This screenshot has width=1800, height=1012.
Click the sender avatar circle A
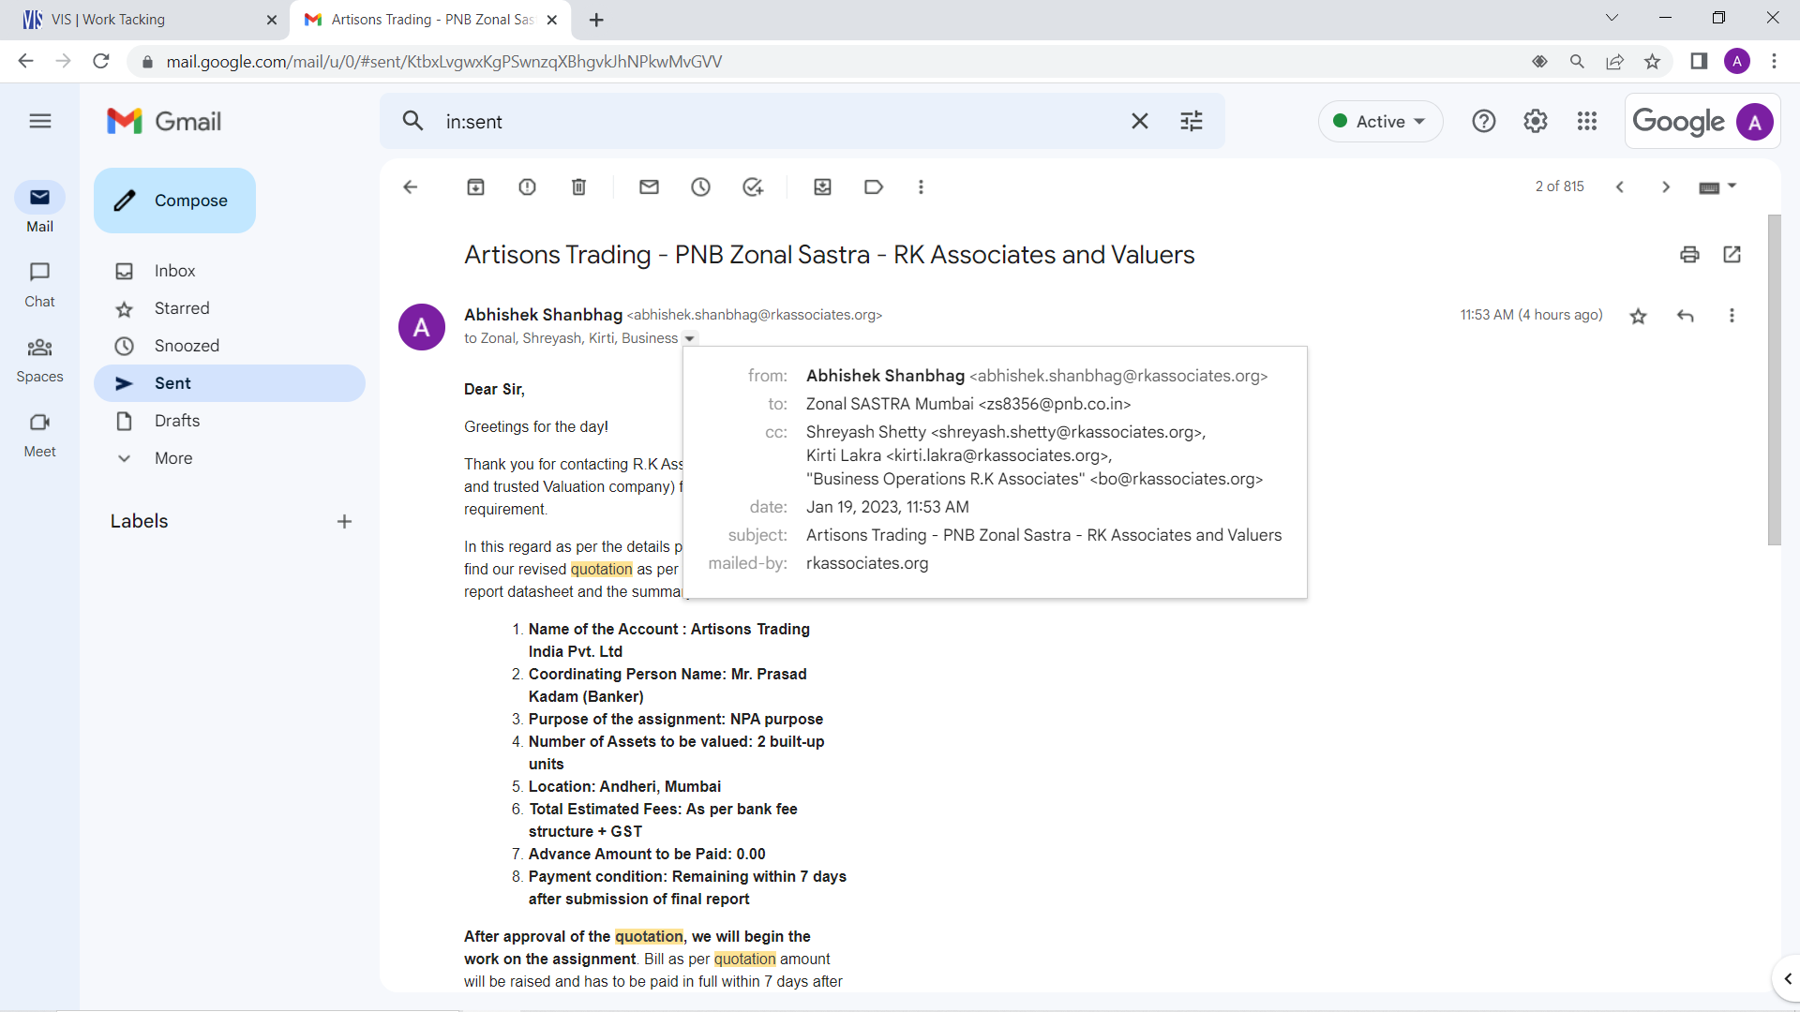tap(422, 327)
